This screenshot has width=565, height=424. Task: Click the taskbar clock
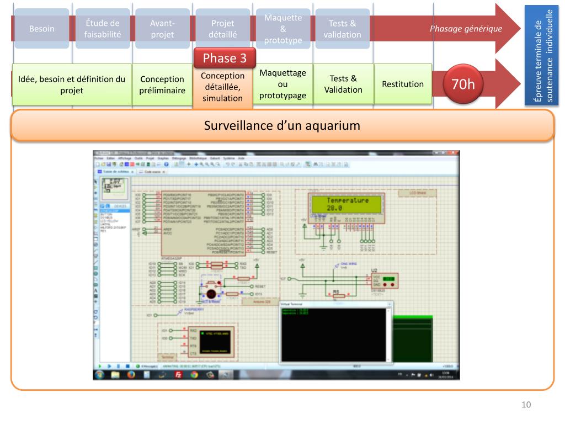click(x=446, y=375)
